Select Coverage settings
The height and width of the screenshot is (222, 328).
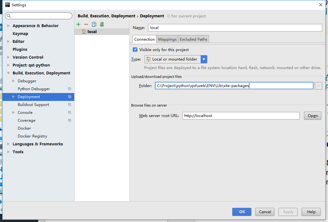pyautogui.click(x=27, y=120)
